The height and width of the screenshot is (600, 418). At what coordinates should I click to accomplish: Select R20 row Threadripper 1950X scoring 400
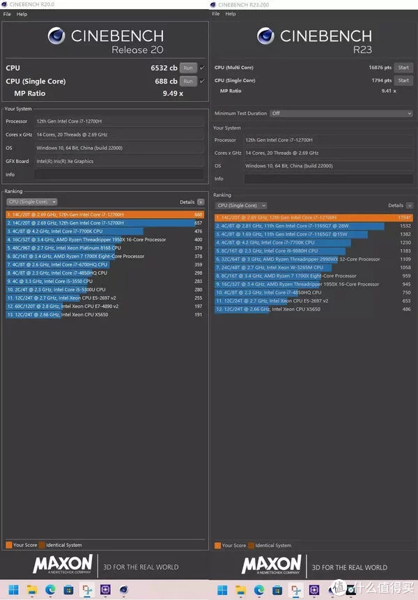coord(104,240)
